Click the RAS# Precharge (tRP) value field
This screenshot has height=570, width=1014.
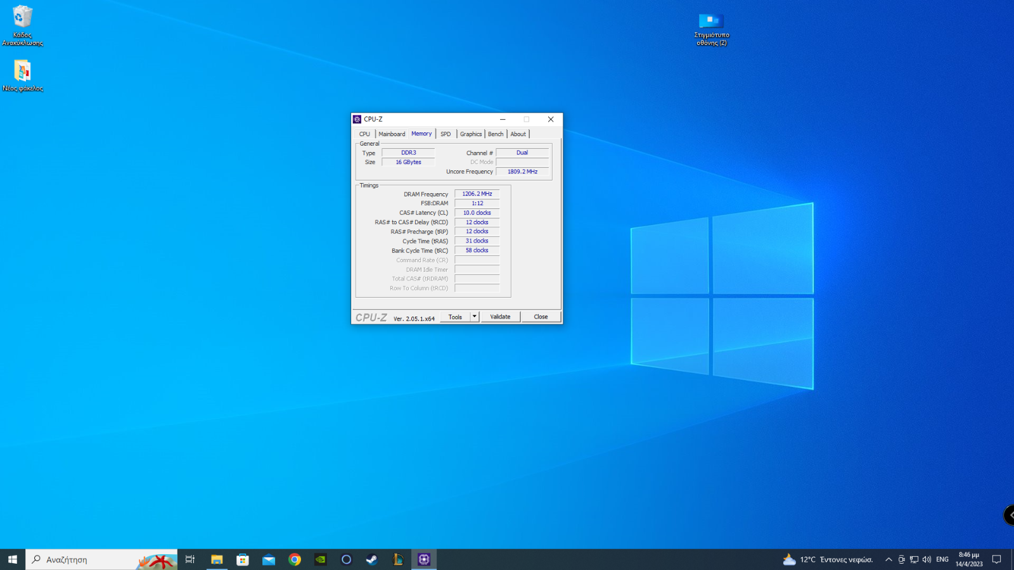pos(477,231)
